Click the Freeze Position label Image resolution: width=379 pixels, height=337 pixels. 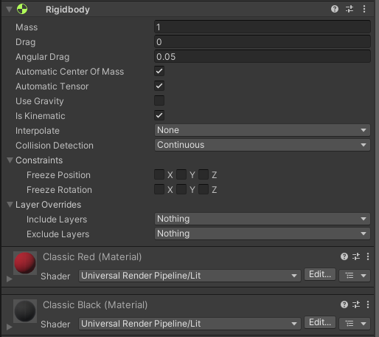coord(58,175)
